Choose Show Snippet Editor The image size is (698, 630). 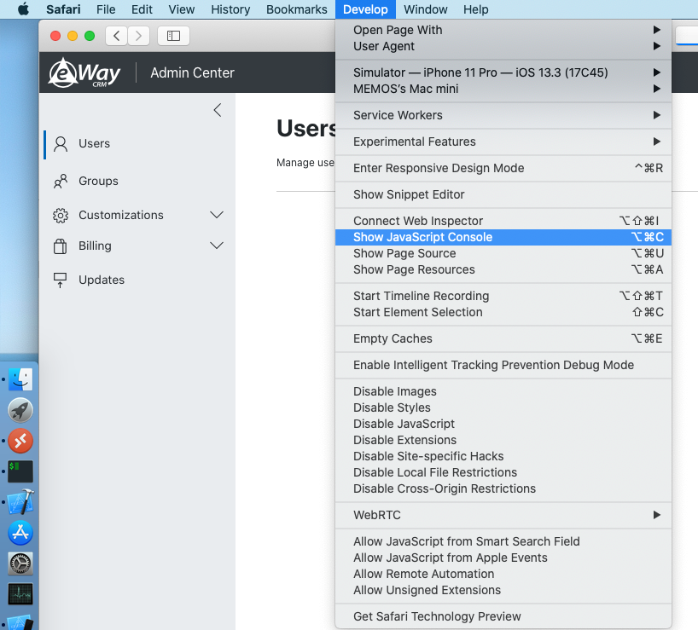[x=503, y=194]
